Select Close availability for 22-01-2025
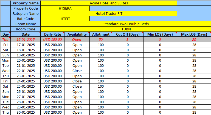This screenshot has width=211, height=115. pyautogui.click(x=77, y=71)
